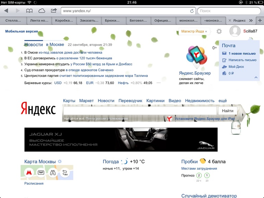The image size is (264, 198).
Task: Open the bookmarks book icon
Action: (x=29, y=11)
